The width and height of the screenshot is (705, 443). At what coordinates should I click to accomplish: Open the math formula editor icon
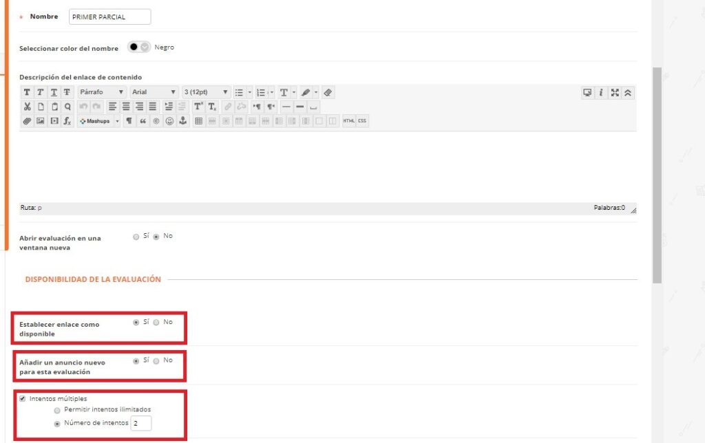coord(67,121)
